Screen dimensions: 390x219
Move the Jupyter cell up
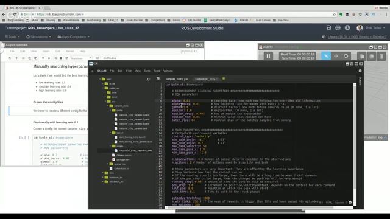pyautogui.click(x=43, y=58)
